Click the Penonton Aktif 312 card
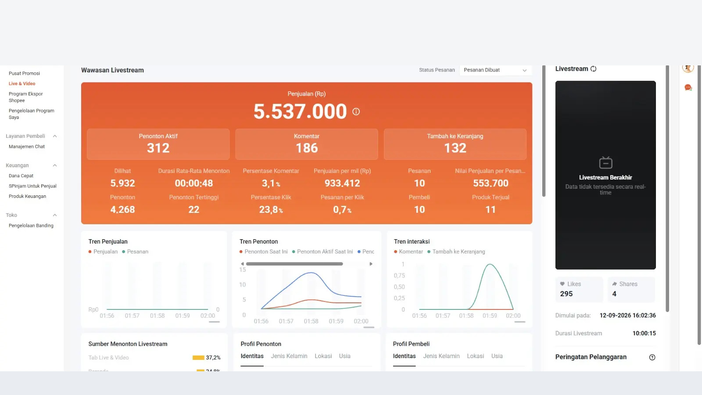 tap(158, 144)
